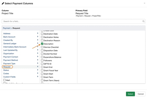This screenshot has height=97, width=147.
Task: Check the GIFTS ID checkbox
Action: point(42,64)
